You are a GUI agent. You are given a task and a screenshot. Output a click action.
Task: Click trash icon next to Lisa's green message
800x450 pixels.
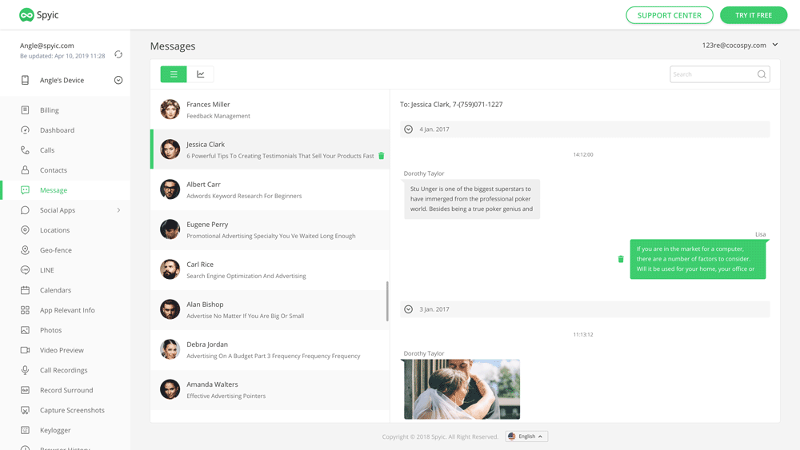[621, 259]
